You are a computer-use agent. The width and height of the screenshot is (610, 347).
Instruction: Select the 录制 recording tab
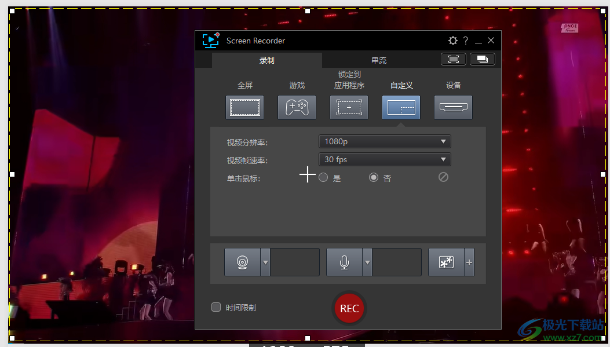(266, 60)
